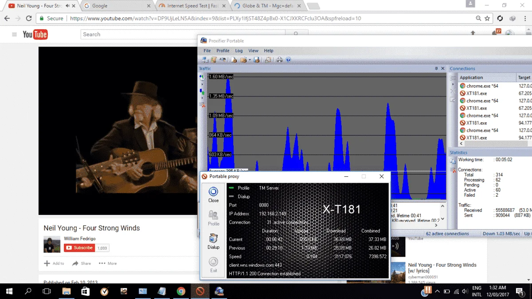Open the Log menu in Proxifier

[239, 50]
